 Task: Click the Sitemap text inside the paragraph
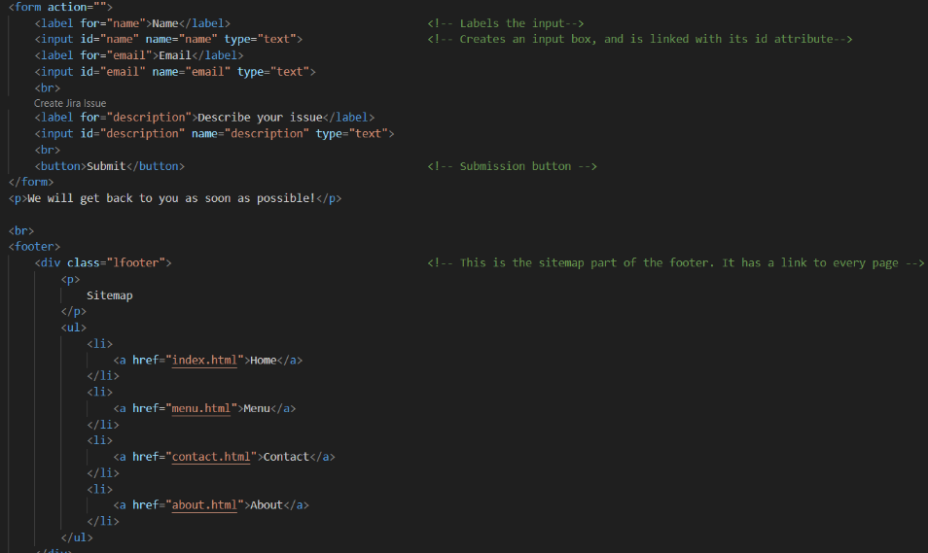110,295
